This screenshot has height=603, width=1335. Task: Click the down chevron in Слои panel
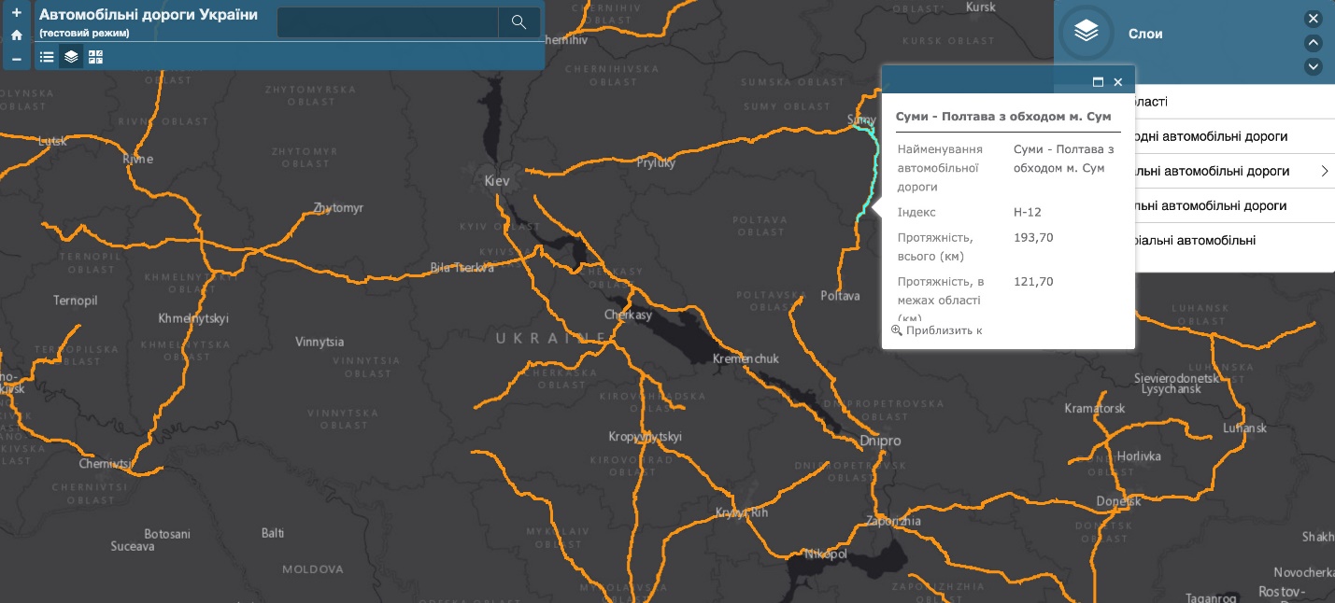click(1313, 66)
